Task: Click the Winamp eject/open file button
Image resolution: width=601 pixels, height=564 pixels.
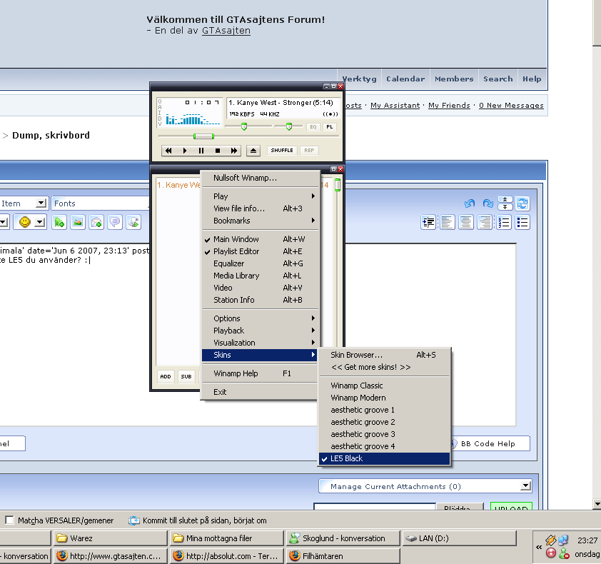Action: click(253, 151)
